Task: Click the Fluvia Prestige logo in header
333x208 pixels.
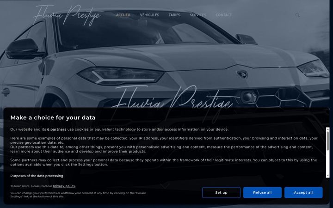Action: tap(67, 15)
